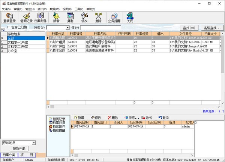Open the 帮助(Z) menu
Image resolution: width=225 pixels, height=162 pixels.
click(91, 9)
